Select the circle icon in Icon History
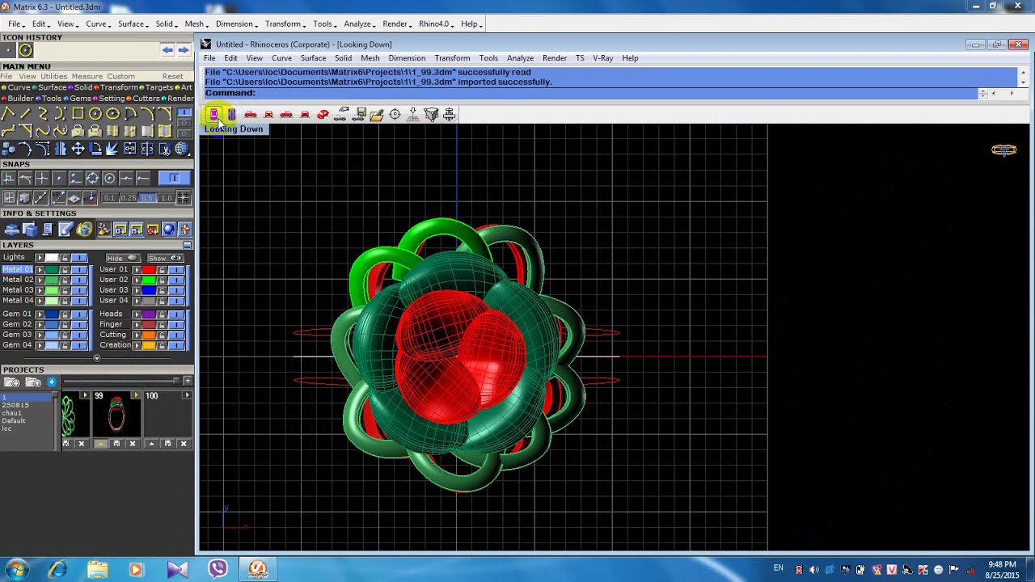This screenshot has width=1035, height=582. pos(26,50)
